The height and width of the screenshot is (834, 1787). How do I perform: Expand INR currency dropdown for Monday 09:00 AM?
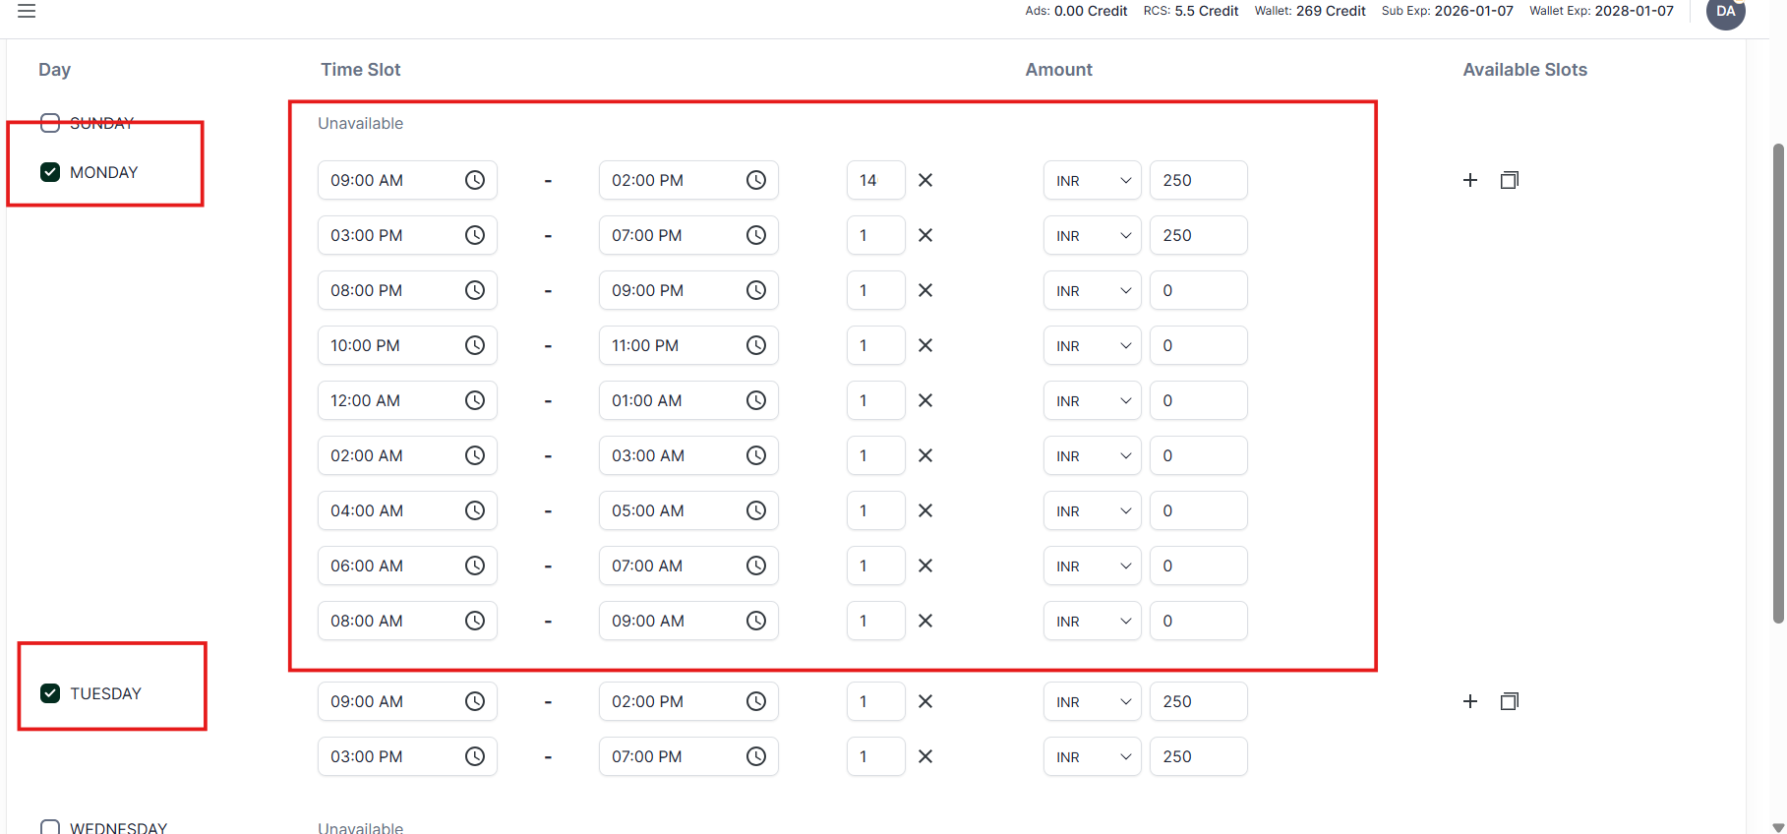pos(1092,180)
